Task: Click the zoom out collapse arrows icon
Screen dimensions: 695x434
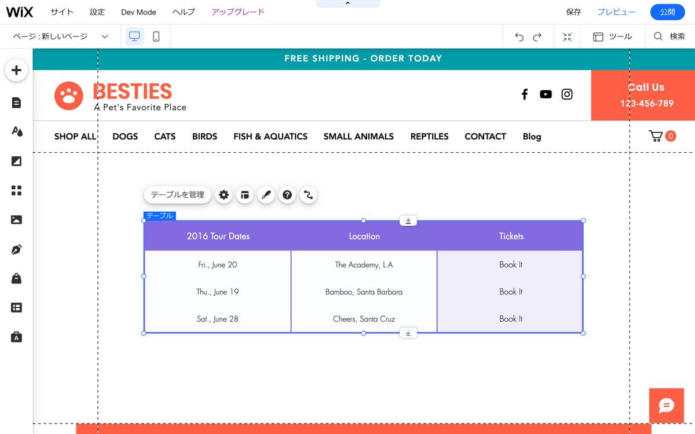Action: [x=567, y=36]
